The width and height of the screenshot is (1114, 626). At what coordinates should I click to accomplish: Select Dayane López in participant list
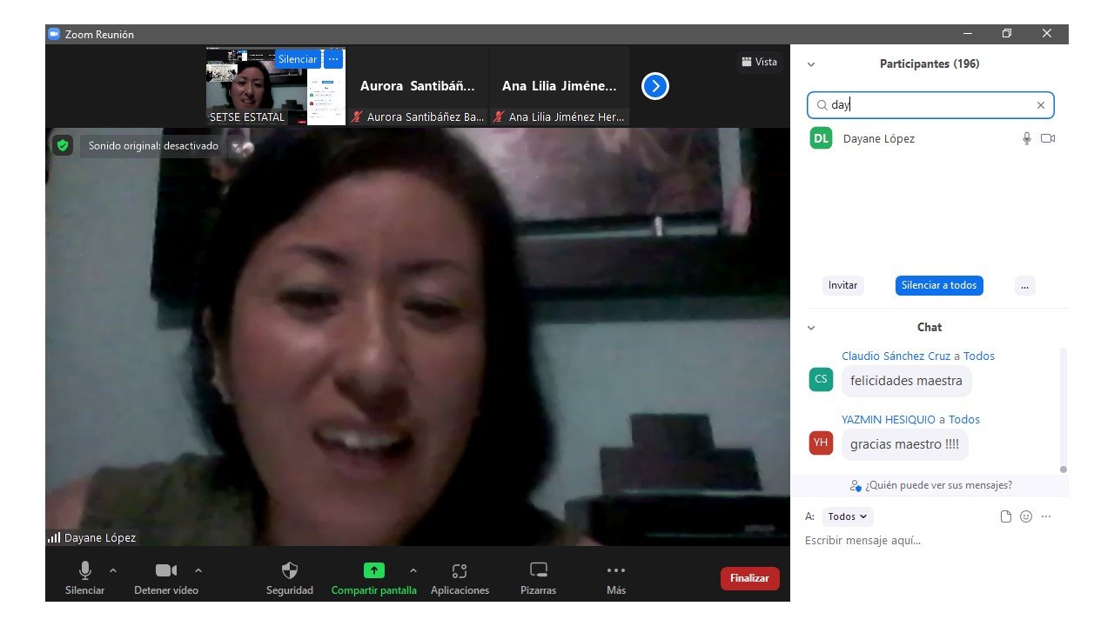pos(930,138)
